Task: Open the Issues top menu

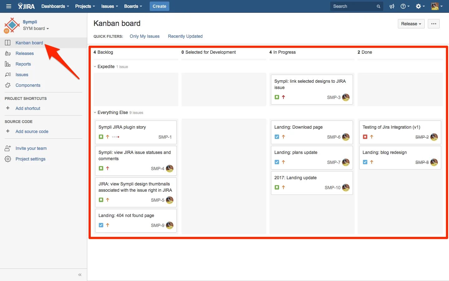Action: coord(109,6)
